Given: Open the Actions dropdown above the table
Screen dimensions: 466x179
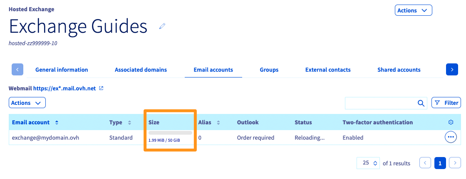Looking at the screenshot, I should [x=27, y=103].
